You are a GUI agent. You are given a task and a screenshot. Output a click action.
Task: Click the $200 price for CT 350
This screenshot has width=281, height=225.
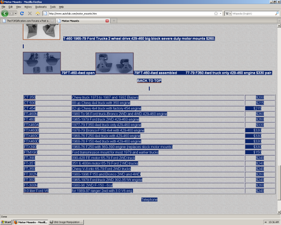(260, 97)
